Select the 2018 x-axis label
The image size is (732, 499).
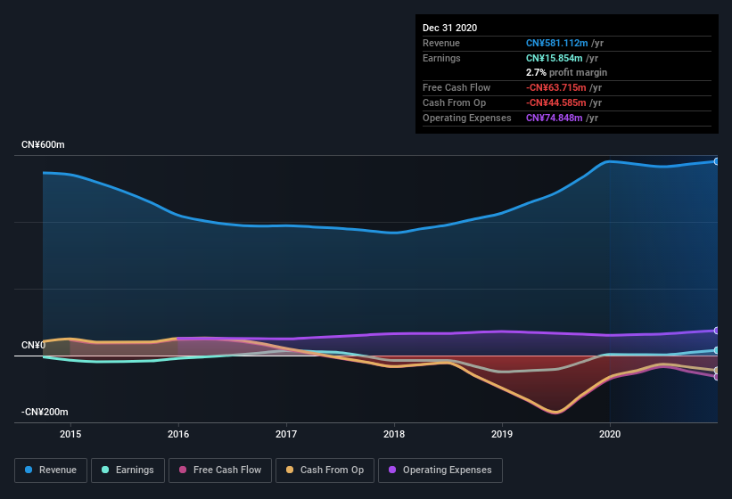click(x=394, y=434)
